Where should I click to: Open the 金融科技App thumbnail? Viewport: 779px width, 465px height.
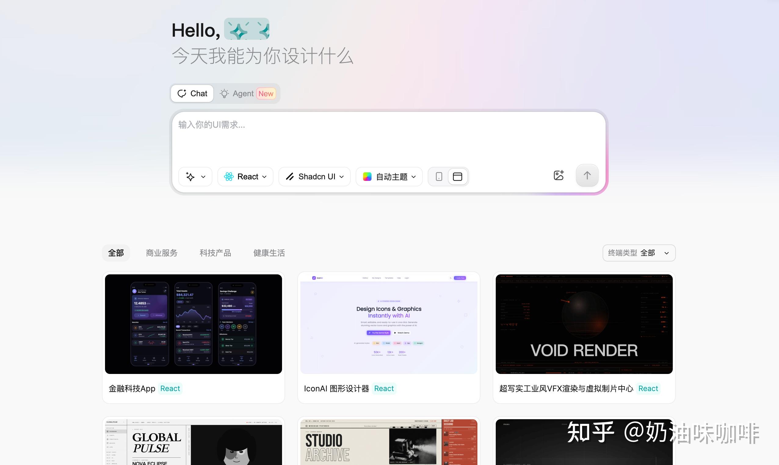(x=194, y=324)
